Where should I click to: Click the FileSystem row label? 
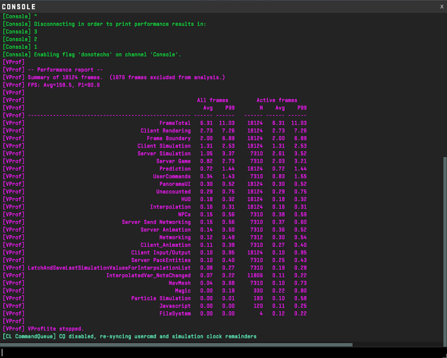click(175, 314)
